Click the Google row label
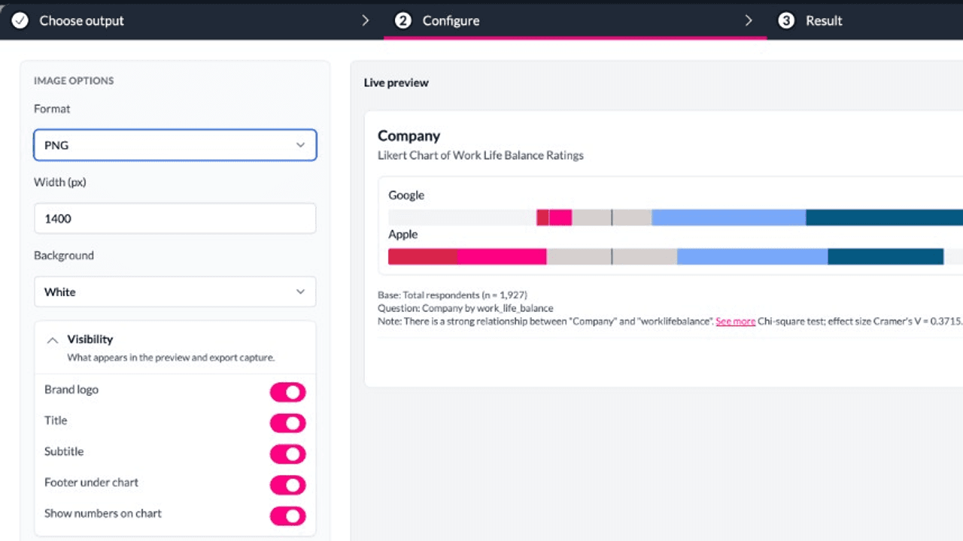Screen dimensions: 963x541 click(x=406, y=195)
